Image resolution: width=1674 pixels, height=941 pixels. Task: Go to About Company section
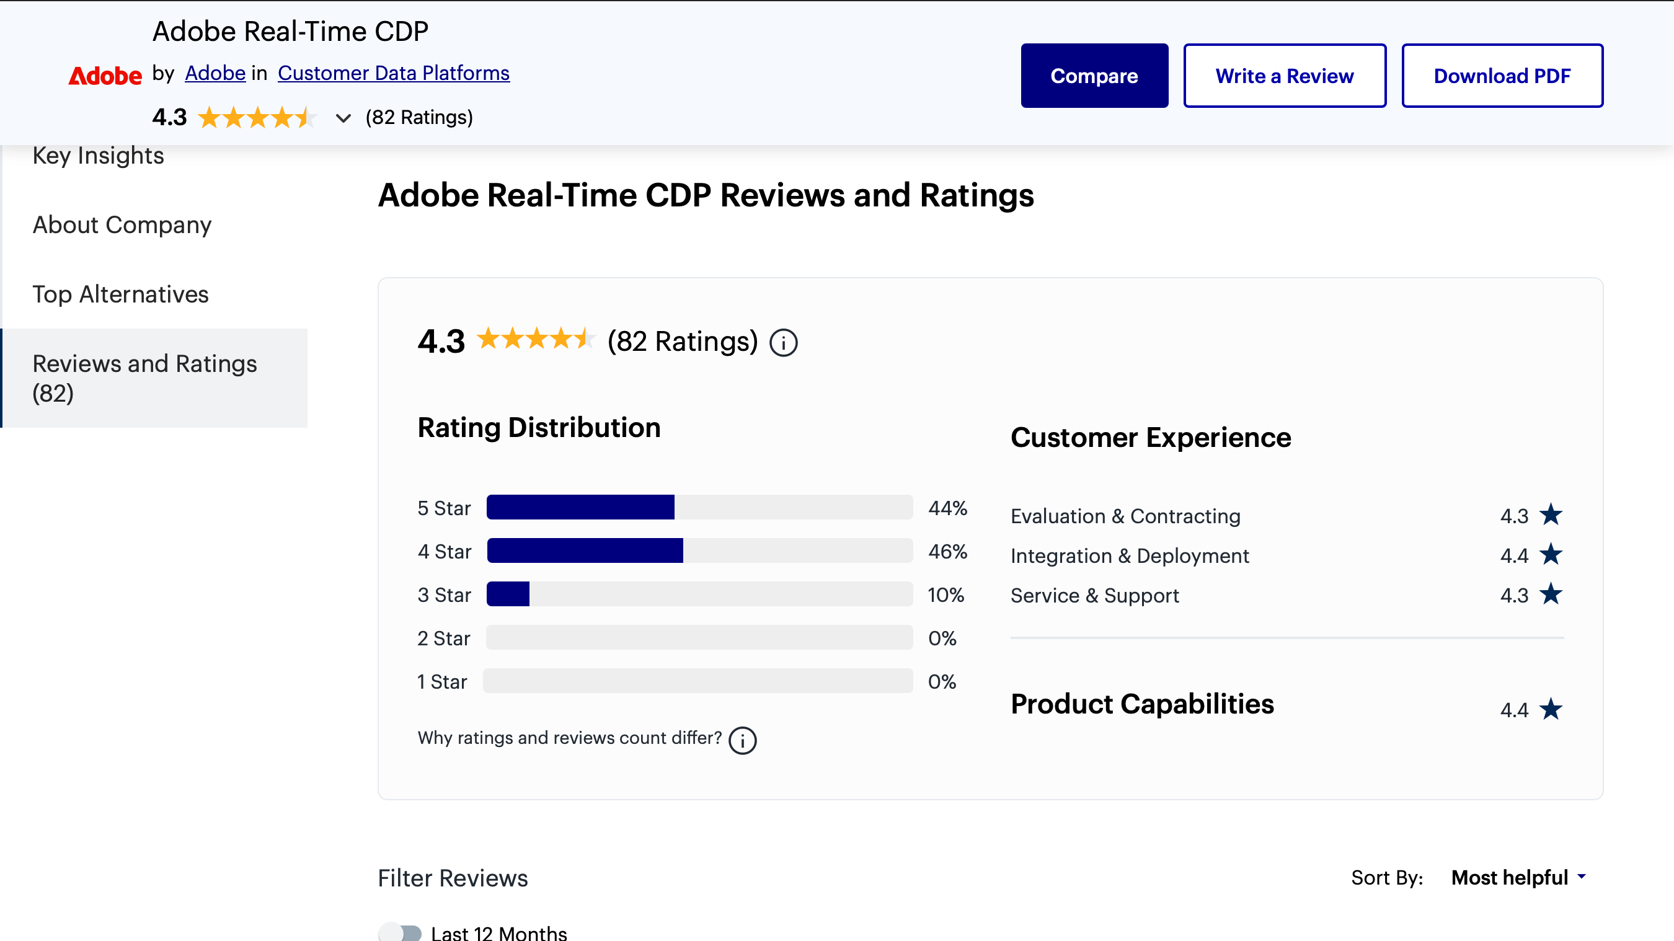122,225
